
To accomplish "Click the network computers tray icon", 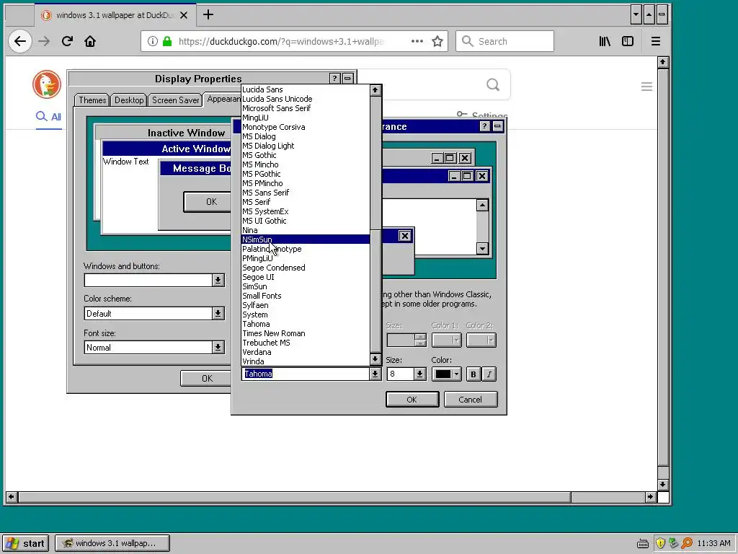I will pyautogui.click(x=674, y=543).
